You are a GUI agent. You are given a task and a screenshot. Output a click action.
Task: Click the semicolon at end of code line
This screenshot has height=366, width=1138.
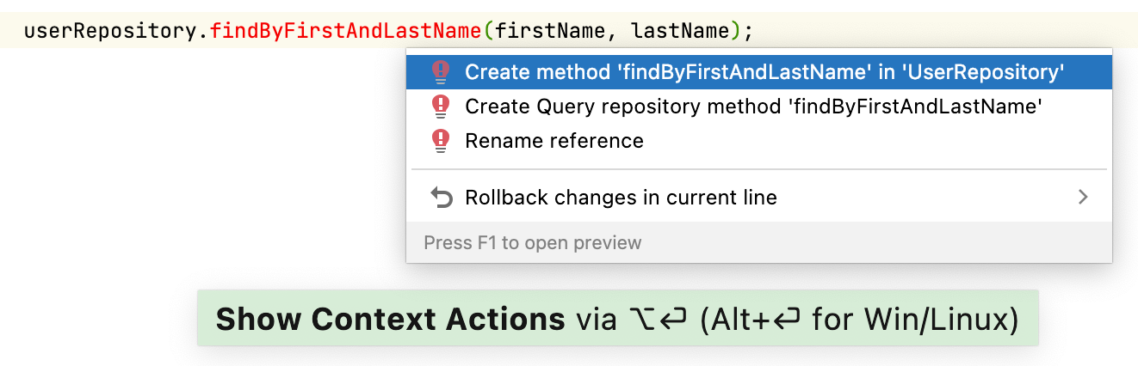(x=748, y=32)
